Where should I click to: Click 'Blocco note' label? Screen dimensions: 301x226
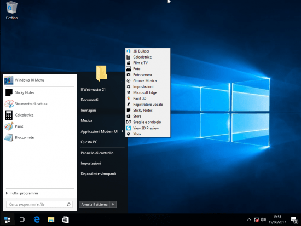coord(25,137)
